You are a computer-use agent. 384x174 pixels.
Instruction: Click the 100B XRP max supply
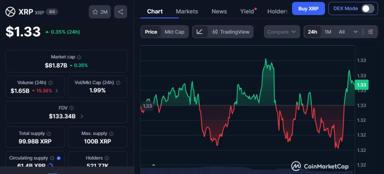(97, 141)
